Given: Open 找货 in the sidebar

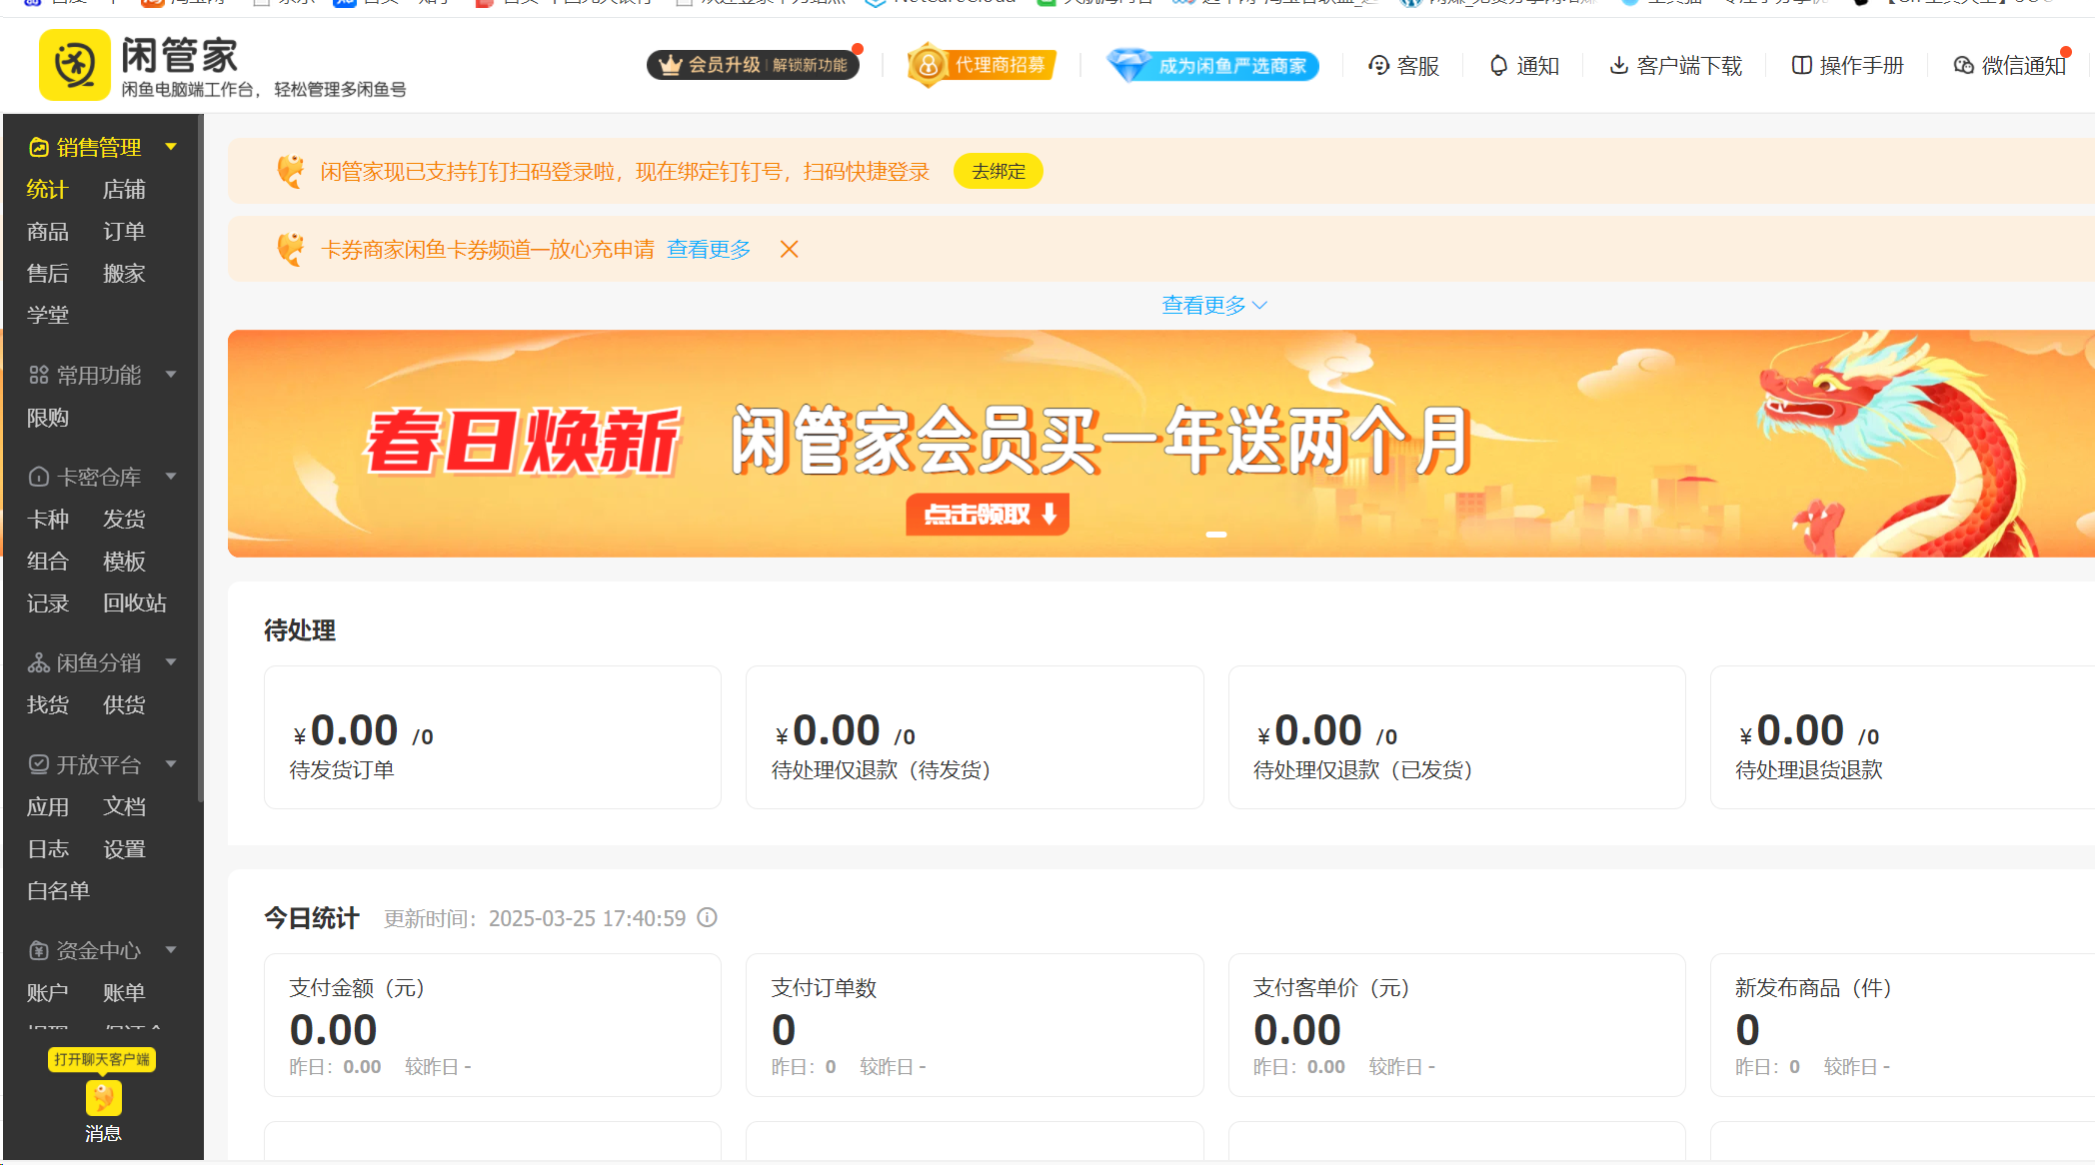Looking at the screenshot, I should (x=48, y=705).
